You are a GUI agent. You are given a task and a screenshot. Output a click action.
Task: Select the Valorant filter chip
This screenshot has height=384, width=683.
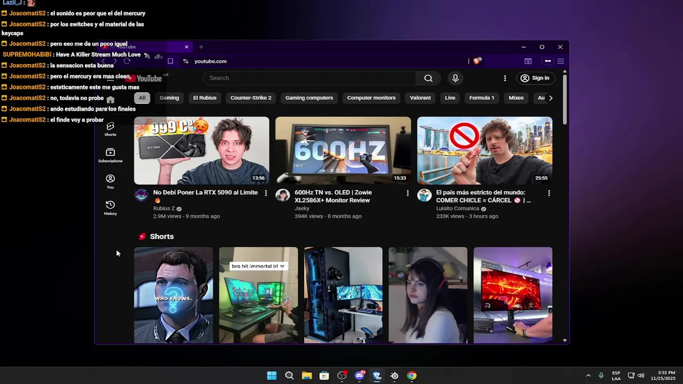[420, 98]
